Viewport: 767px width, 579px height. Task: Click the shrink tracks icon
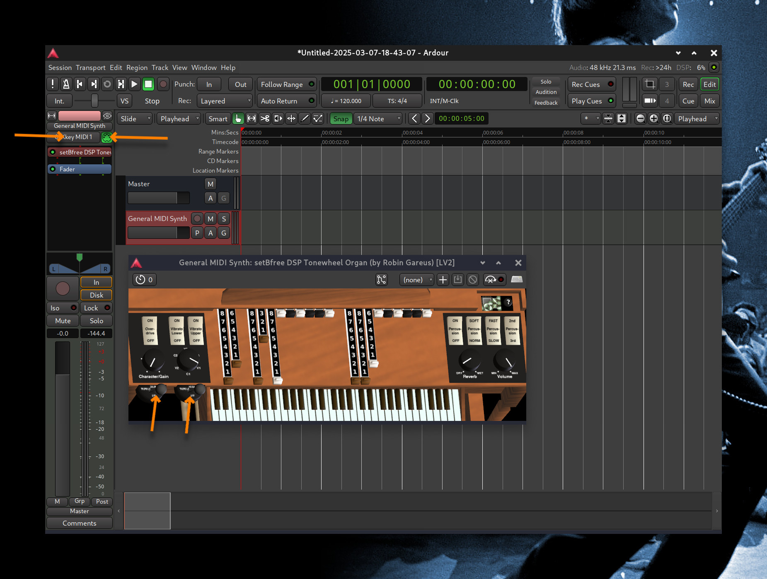[x=608, y=119]
